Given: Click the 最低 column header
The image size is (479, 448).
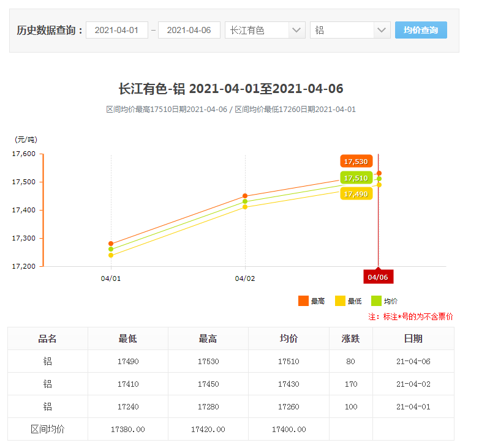Looking at the screenshot, I should click(128, 338).
